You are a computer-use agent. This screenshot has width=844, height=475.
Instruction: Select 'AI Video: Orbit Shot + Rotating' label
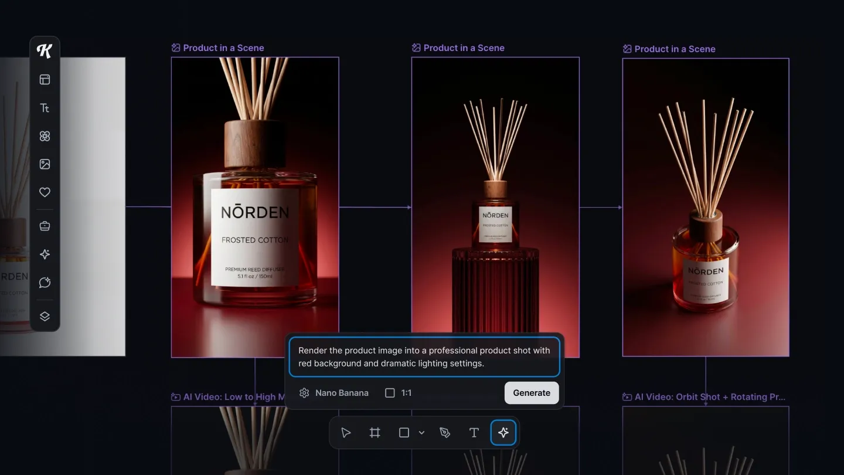point(710,397)
